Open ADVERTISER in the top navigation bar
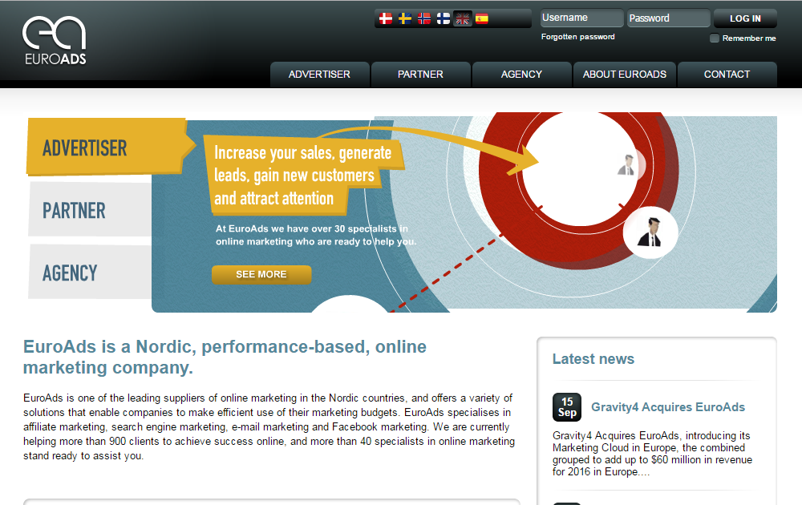Screen dimensions: 802x505 click(x=320, y=75)
